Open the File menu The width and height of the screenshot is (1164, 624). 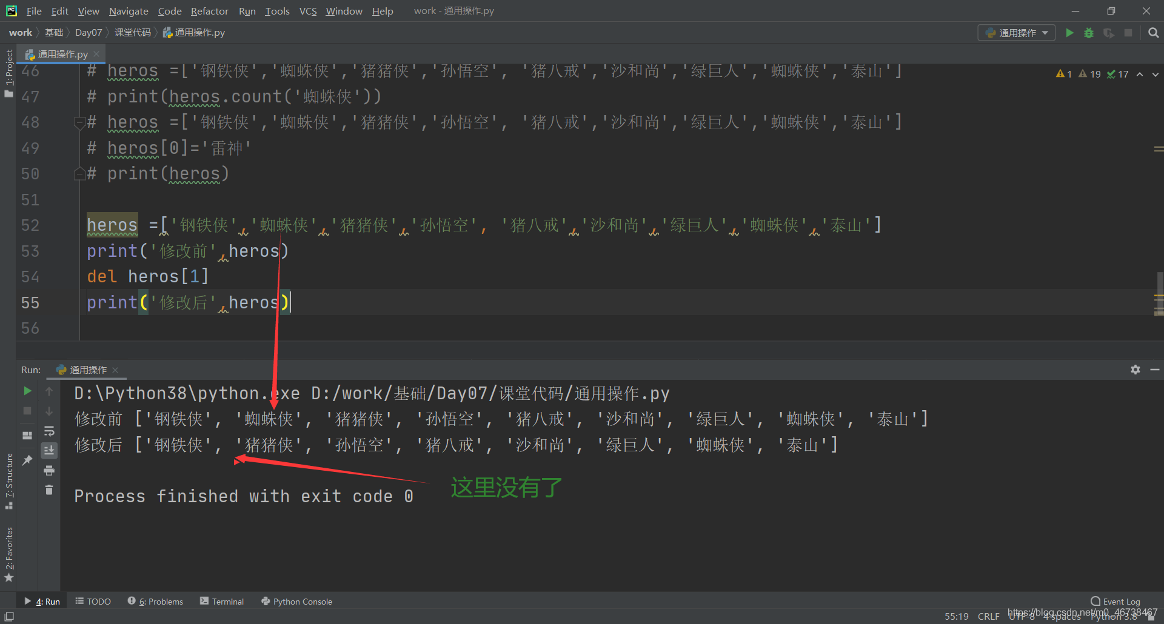pyautogui.click(x=34, y=11)
